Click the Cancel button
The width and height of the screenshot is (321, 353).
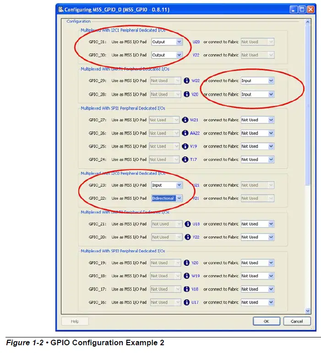coord(297,321)
